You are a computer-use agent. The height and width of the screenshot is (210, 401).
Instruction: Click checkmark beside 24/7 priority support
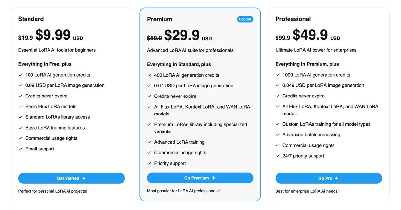[278, 156]
